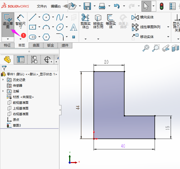Switch to the 焊件 tab
The width and height of the screenshot is (180, 169).
coord(65,45)
